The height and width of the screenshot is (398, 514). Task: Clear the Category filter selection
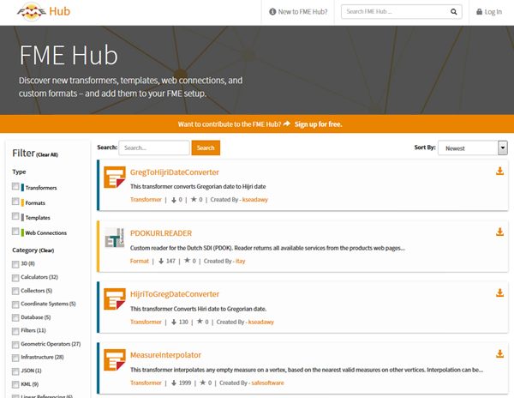[x=46, y=250]
